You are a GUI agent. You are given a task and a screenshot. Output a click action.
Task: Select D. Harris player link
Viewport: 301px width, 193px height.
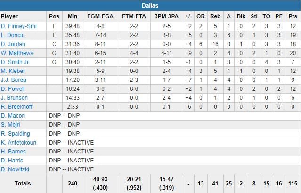(x=13, y=161)
